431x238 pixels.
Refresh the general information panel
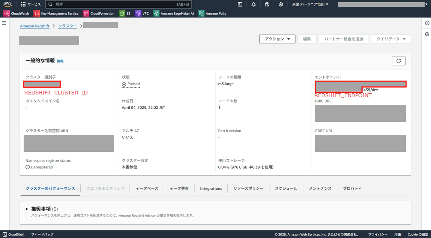click(399, 61)
